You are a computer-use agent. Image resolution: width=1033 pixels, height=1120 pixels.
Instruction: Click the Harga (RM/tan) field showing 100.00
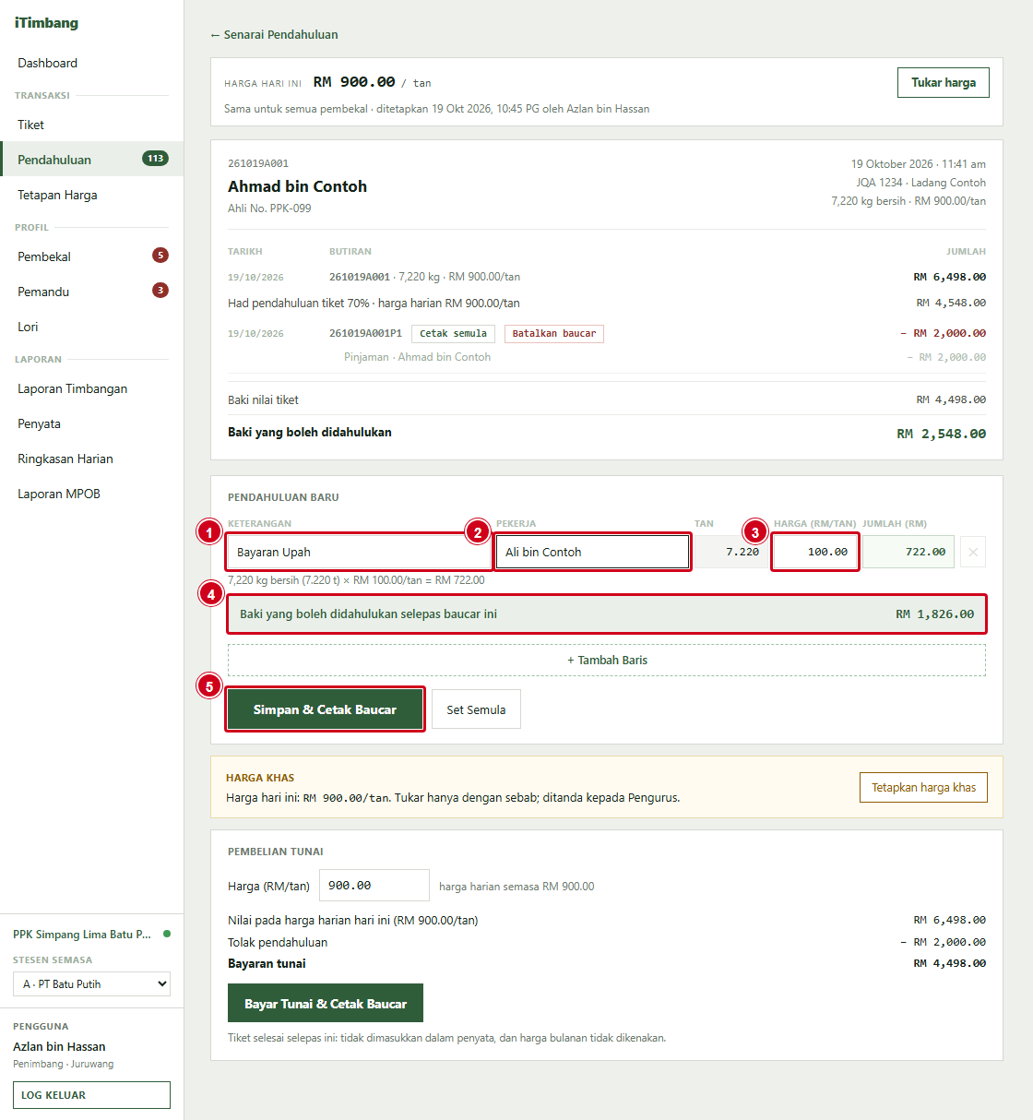pyautogui.click(x=815, y=552)
